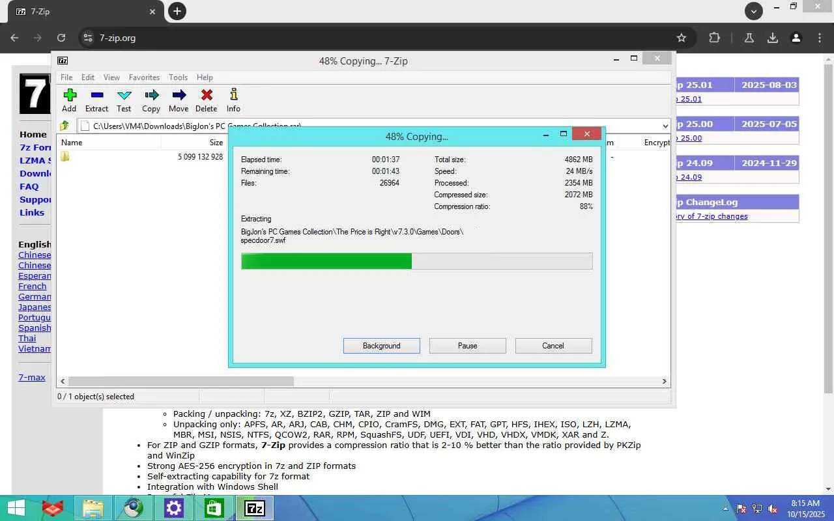Image resolution: width=834 pixels, height=521 pixels.
Task: Click the red Delete toolbar icon
Action: coord(206,95)
